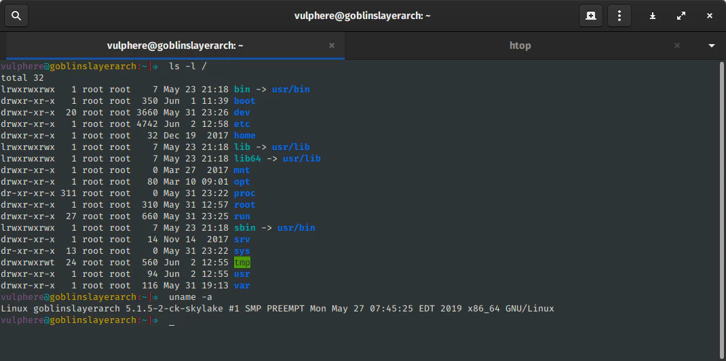Click the highlighted 'tmp' directory name
This screenshot has width=726, height=361.
pyautogui.click(x=242, y=263)
